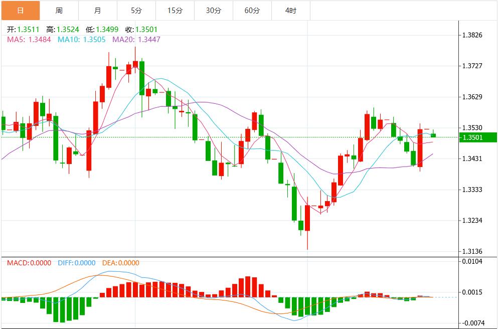Switch to the 4时 four-hour chart
The image size is (502, 329).
click(x=290, y=10)
